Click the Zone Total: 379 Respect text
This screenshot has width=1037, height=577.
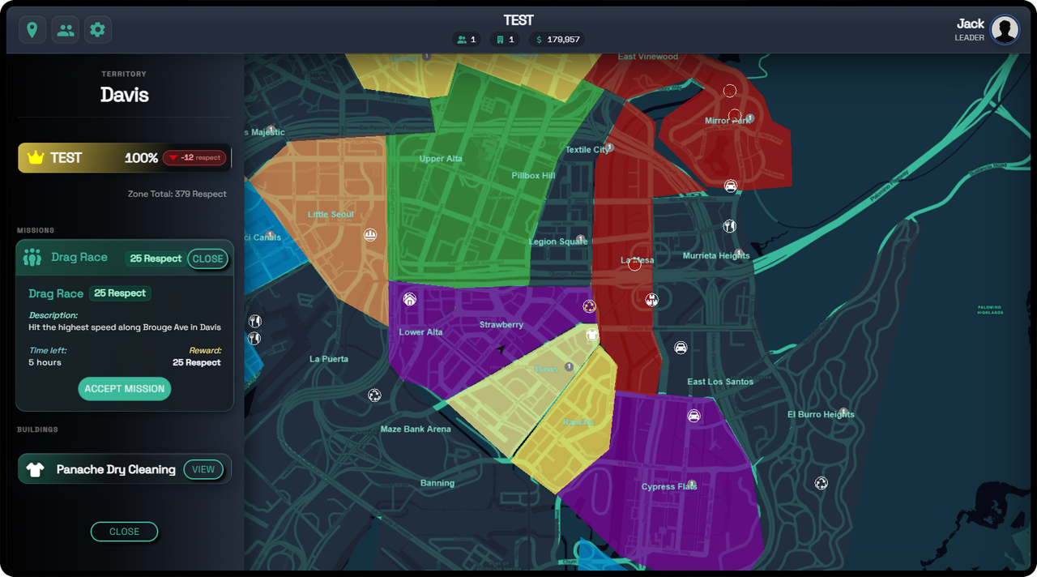click(x=177, y=194)
